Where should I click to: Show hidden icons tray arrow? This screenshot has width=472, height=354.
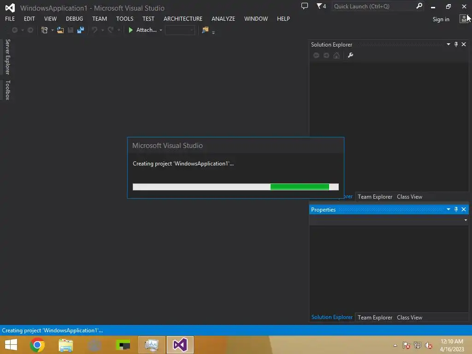(x=395, y=345)
